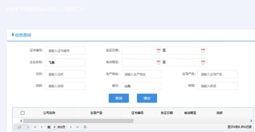Click the 信息查询 section heading
Screen dimensions: 255x132
pyautogui.click(x=23, y=35)
